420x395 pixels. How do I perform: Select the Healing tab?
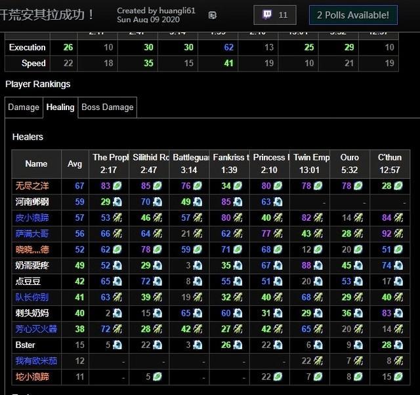(x=60, y=107)
